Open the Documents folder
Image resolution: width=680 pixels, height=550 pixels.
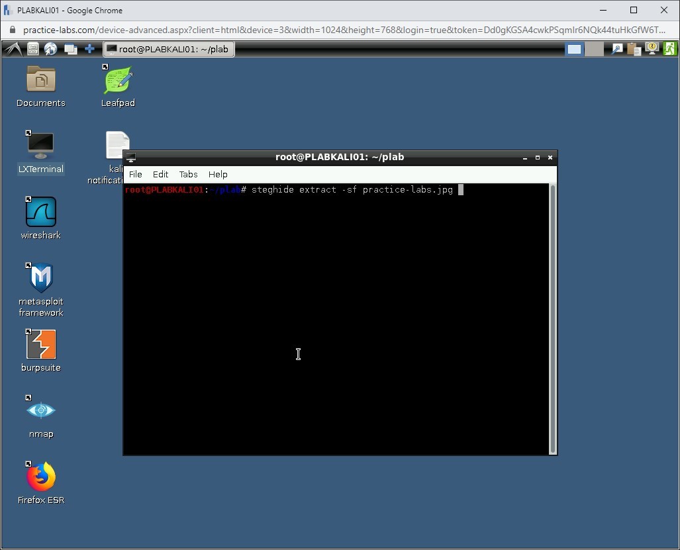pyautogui.click(x=41, y=81)
